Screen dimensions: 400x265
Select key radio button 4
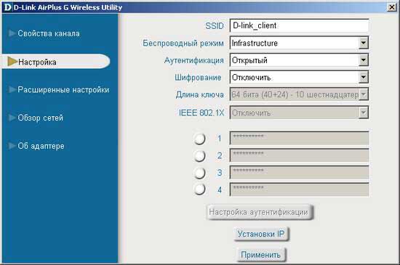tap(199, 189)
